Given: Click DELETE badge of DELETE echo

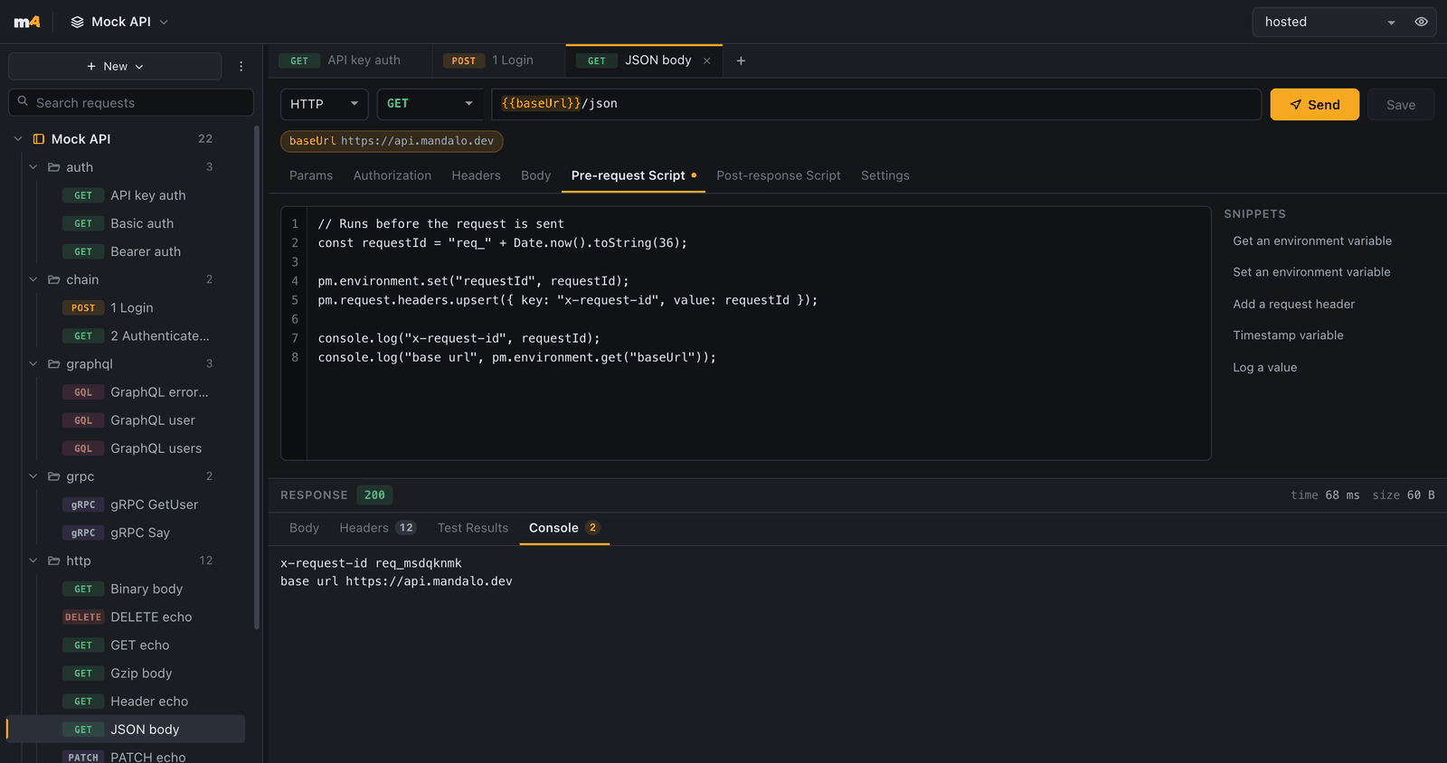Looking at the screenshot, I should coord(83,617).
